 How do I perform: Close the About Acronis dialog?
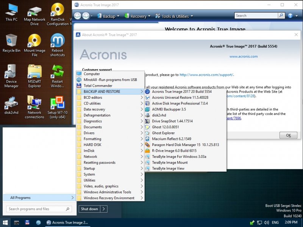[296, 35]
